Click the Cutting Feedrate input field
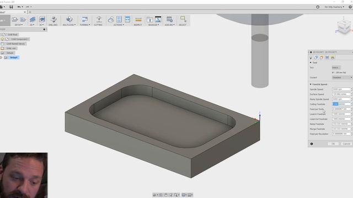Screen dimensions: 353x198 [x=341, y=104]
